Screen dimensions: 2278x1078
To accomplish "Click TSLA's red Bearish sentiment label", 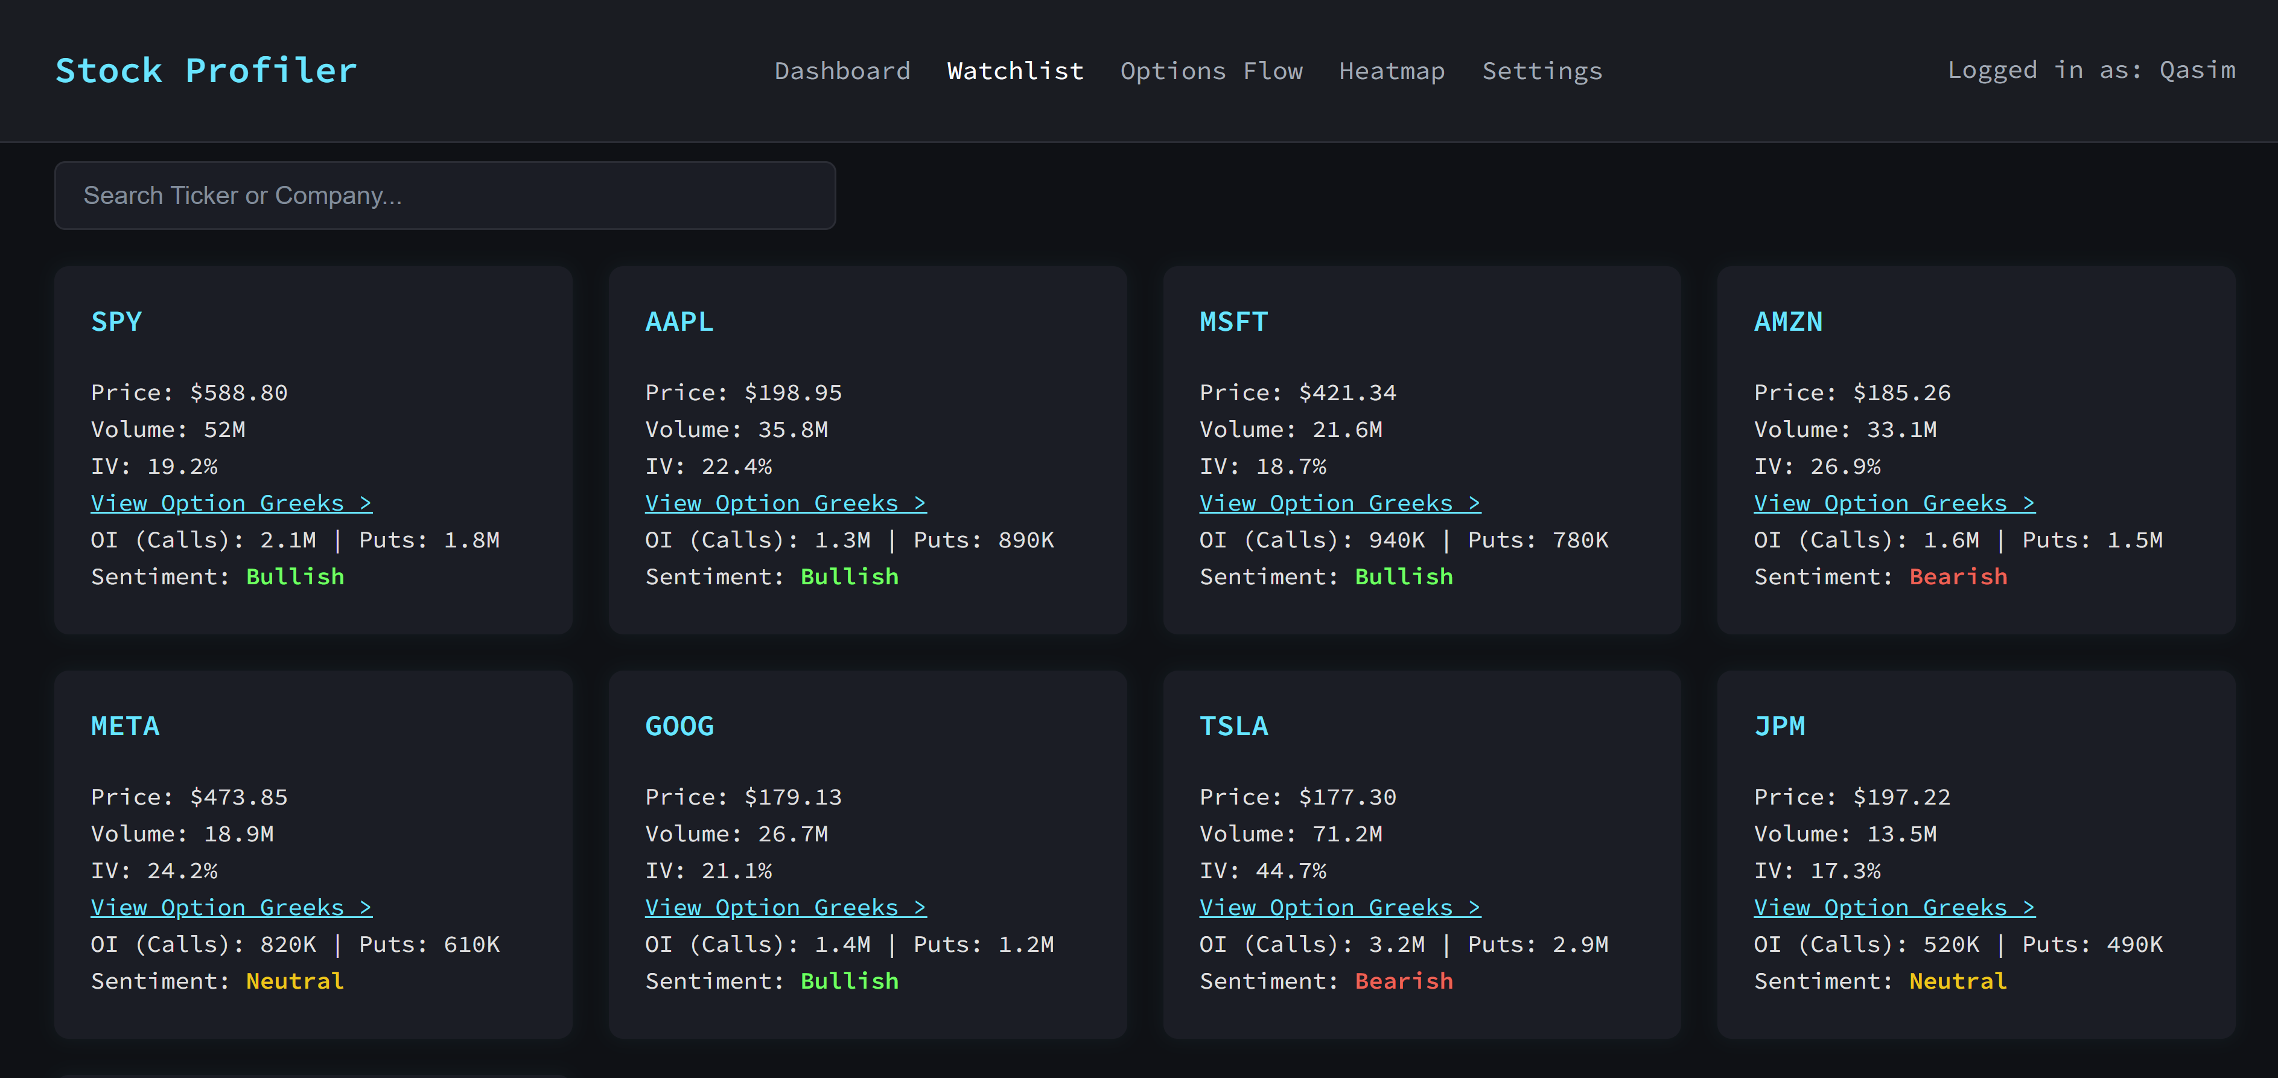I will click(1404, 981).
